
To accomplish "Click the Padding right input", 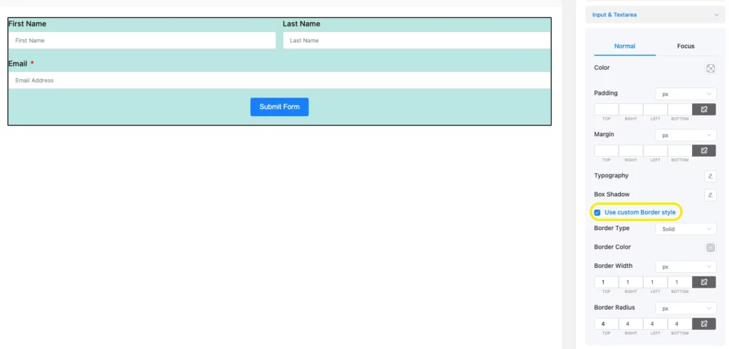I will 631,110.
